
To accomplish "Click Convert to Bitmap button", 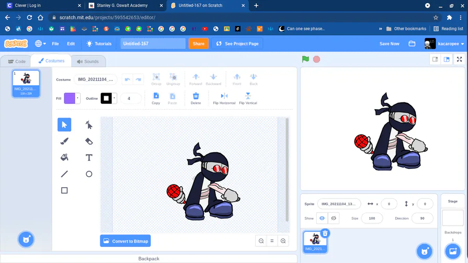I will [125, 241].
